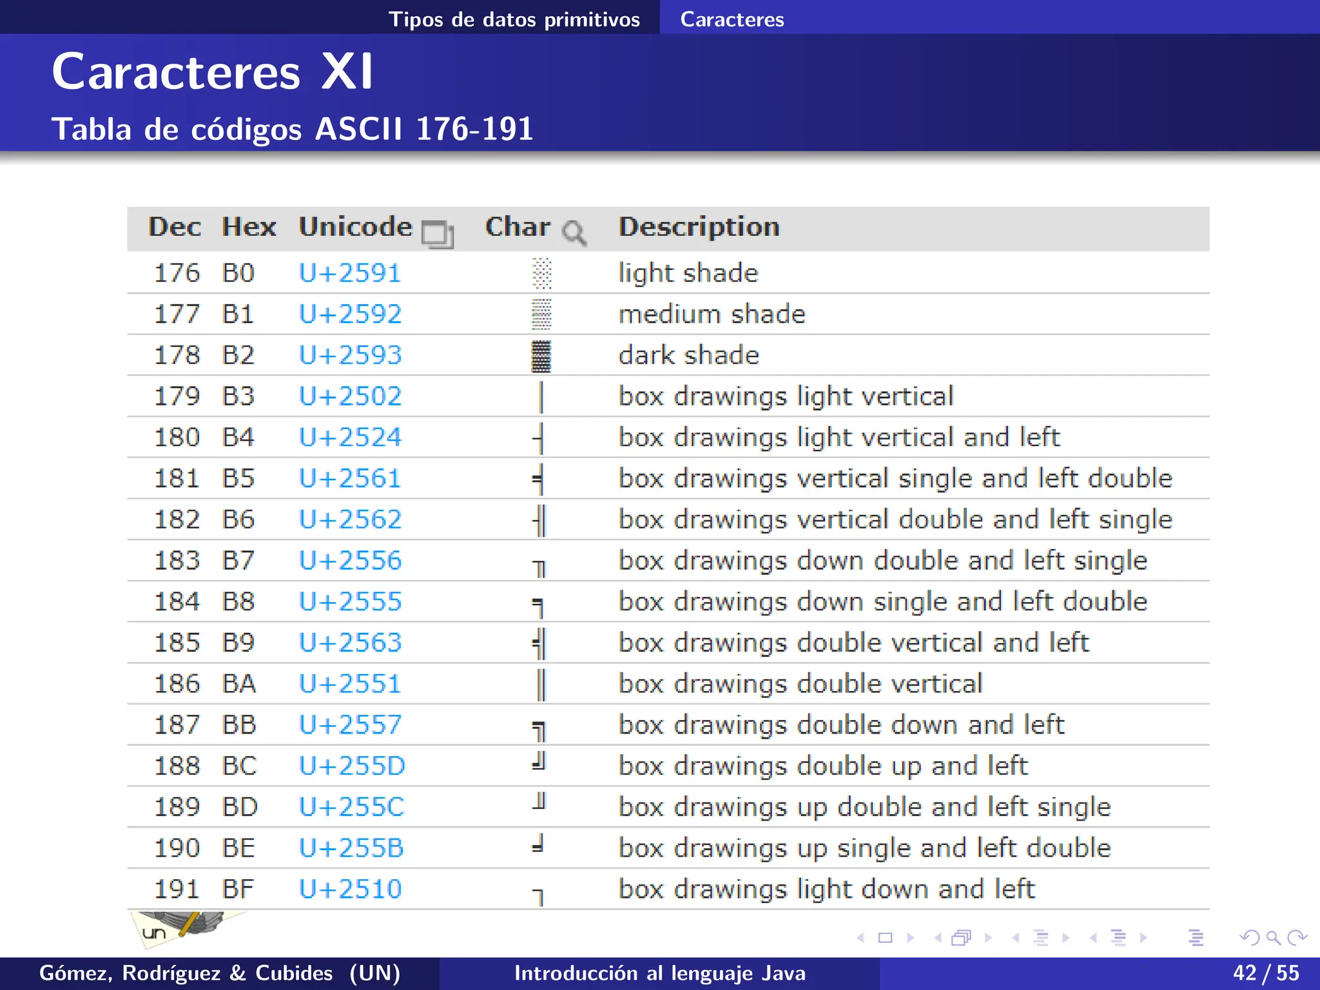Open the U+2562 Unicode link
This screenshot has height=990, width=1320.
click(x=350, y=519)
